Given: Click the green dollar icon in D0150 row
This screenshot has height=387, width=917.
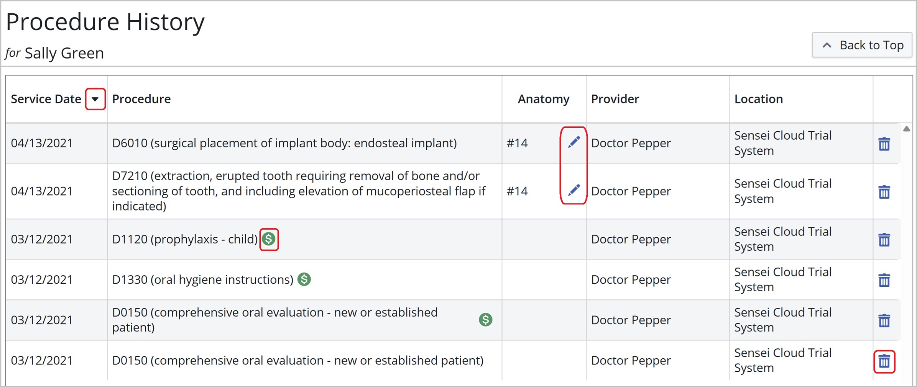Looking at the screenshot, I should (485, 320).
